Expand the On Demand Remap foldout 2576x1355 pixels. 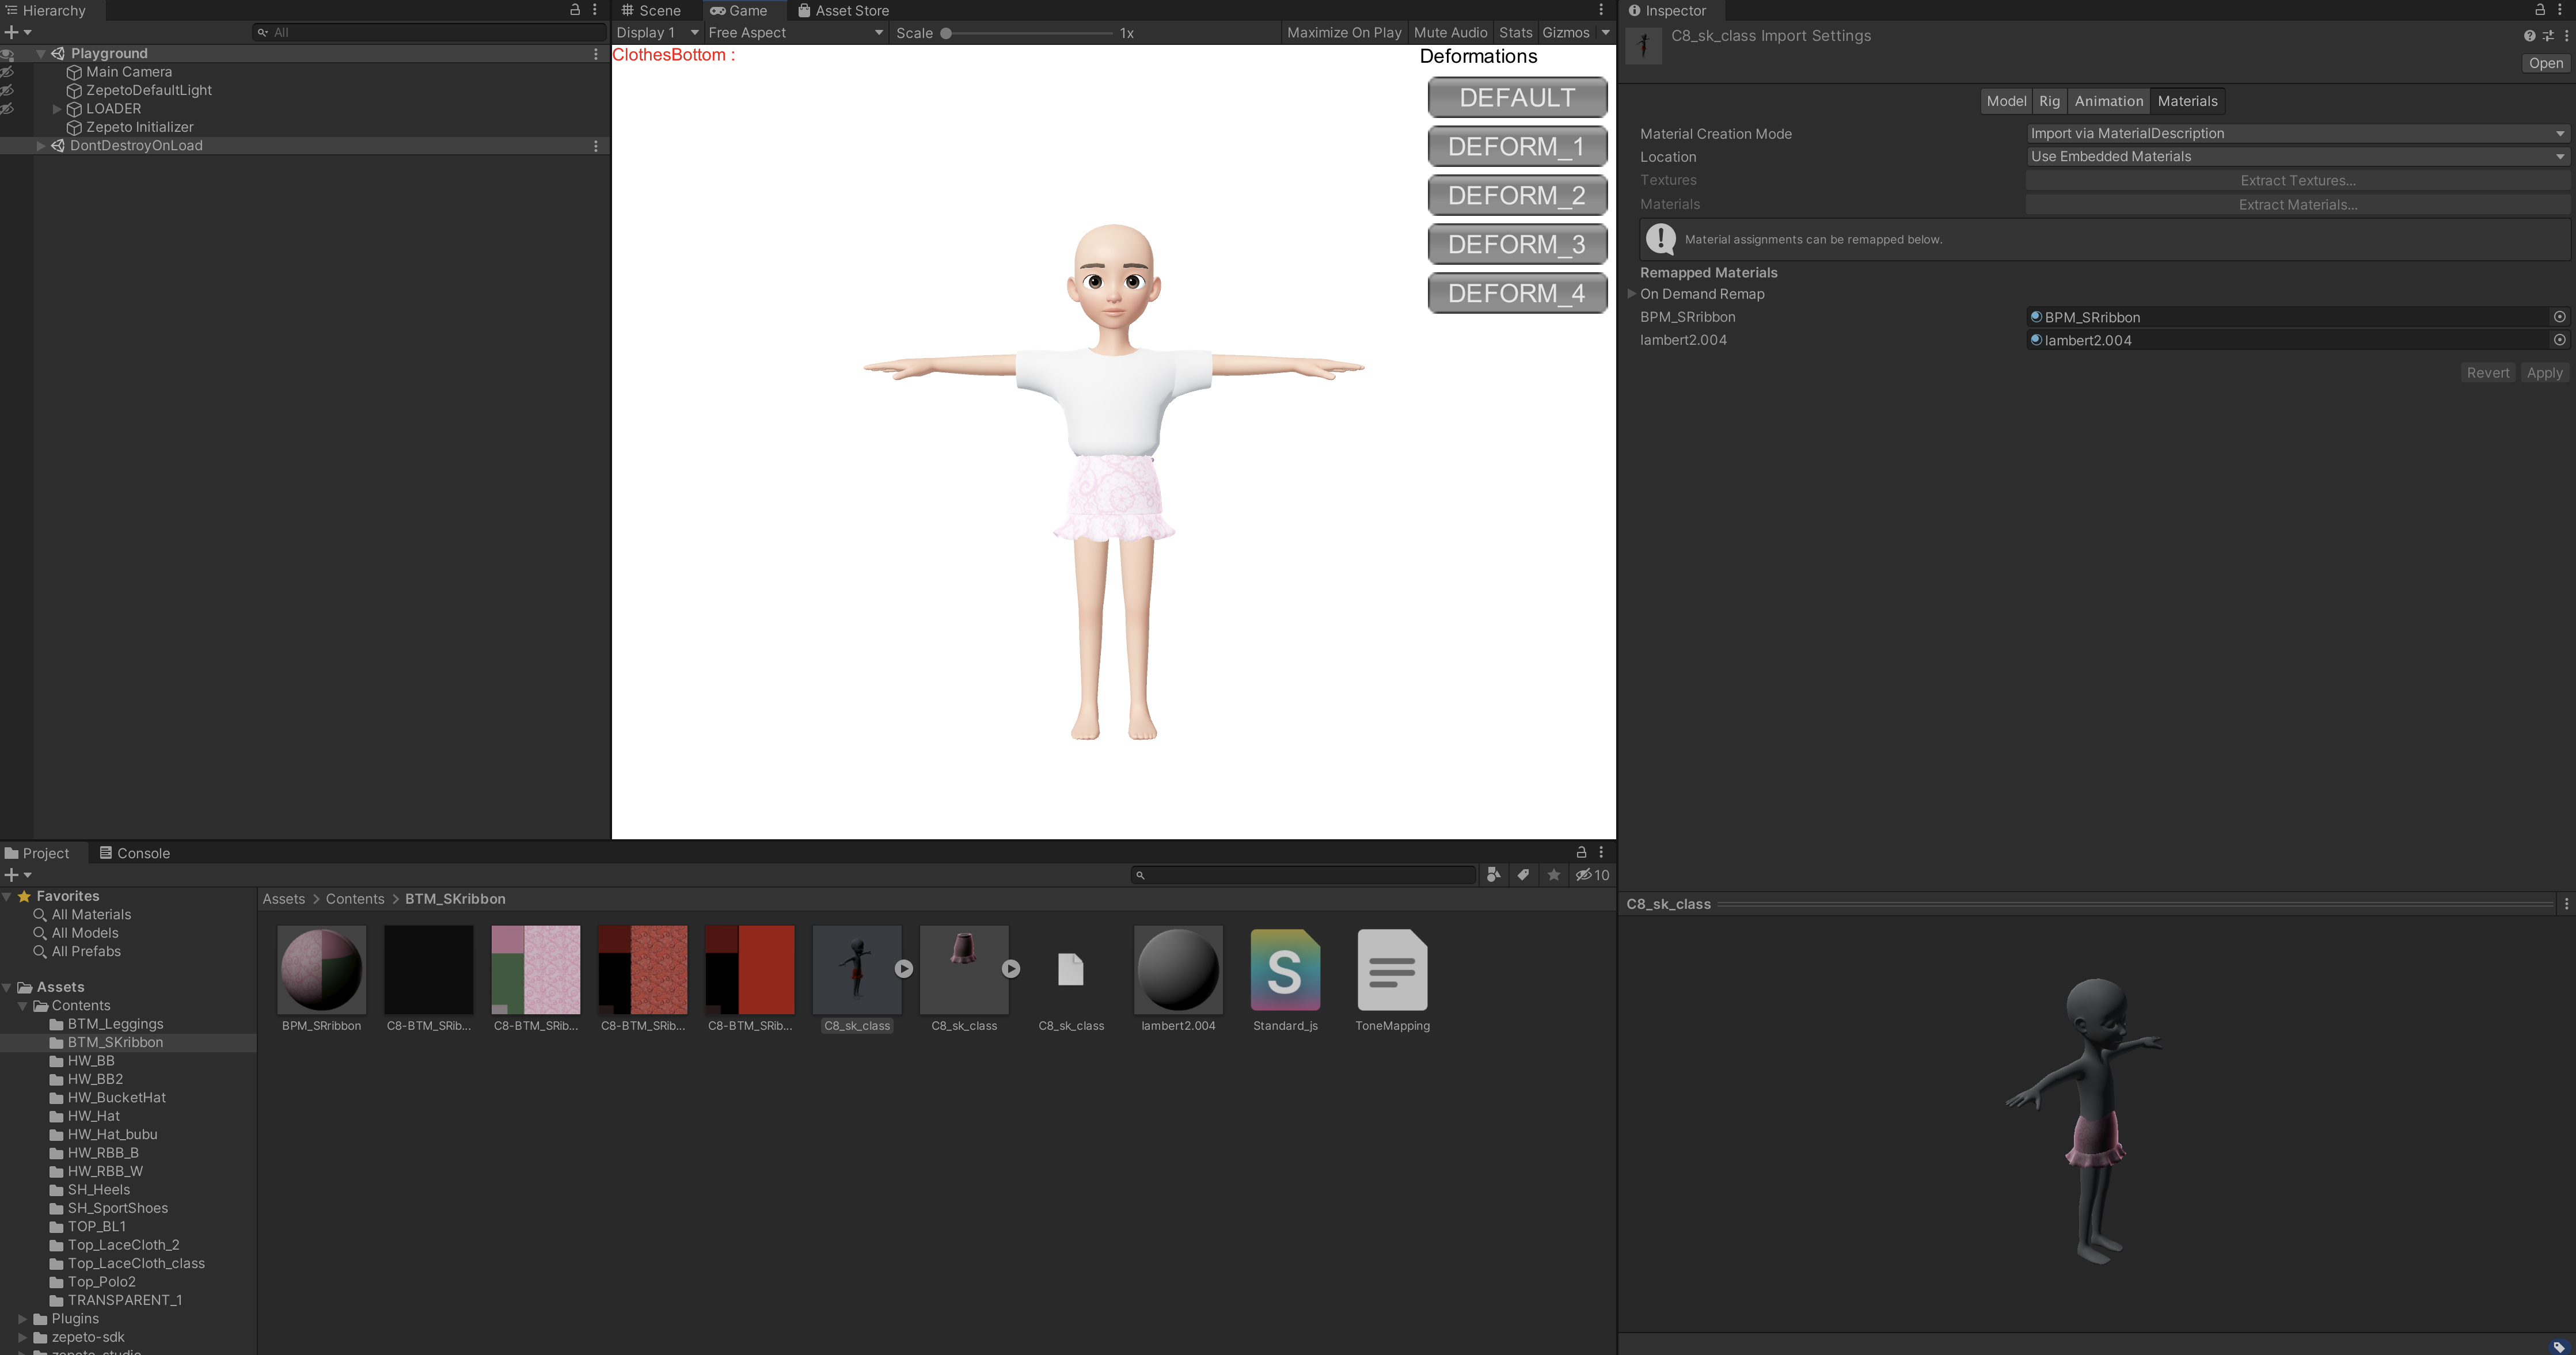(x=1632, y=294)
